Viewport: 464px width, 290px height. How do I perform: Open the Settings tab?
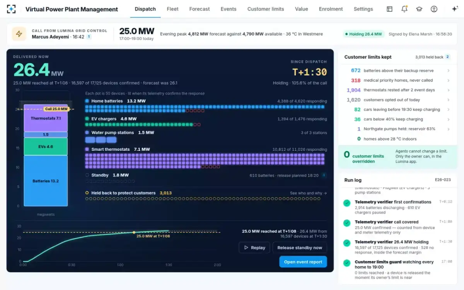[363, 9]
